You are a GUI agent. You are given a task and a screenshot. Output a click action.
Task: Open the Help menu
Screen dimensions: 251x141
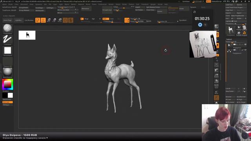point(166,4)
